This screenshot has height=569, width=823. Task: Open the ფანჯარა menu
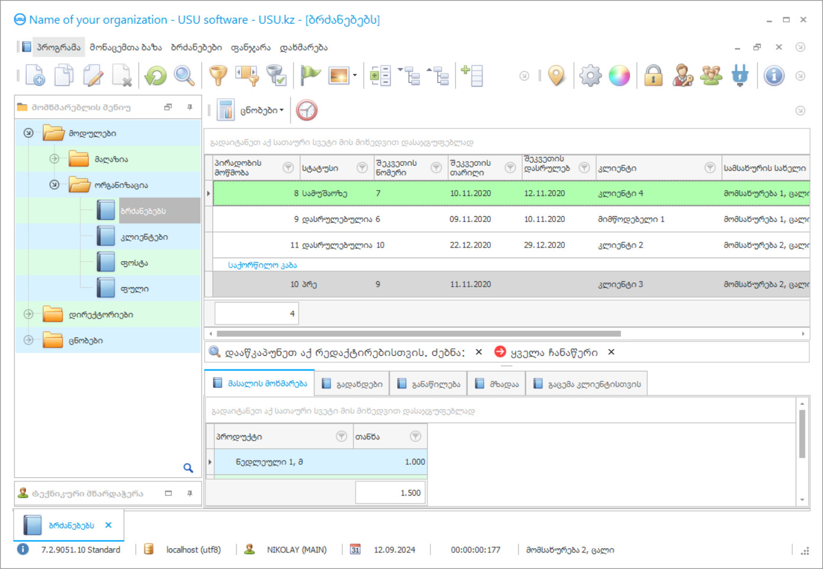coord(250,47)
